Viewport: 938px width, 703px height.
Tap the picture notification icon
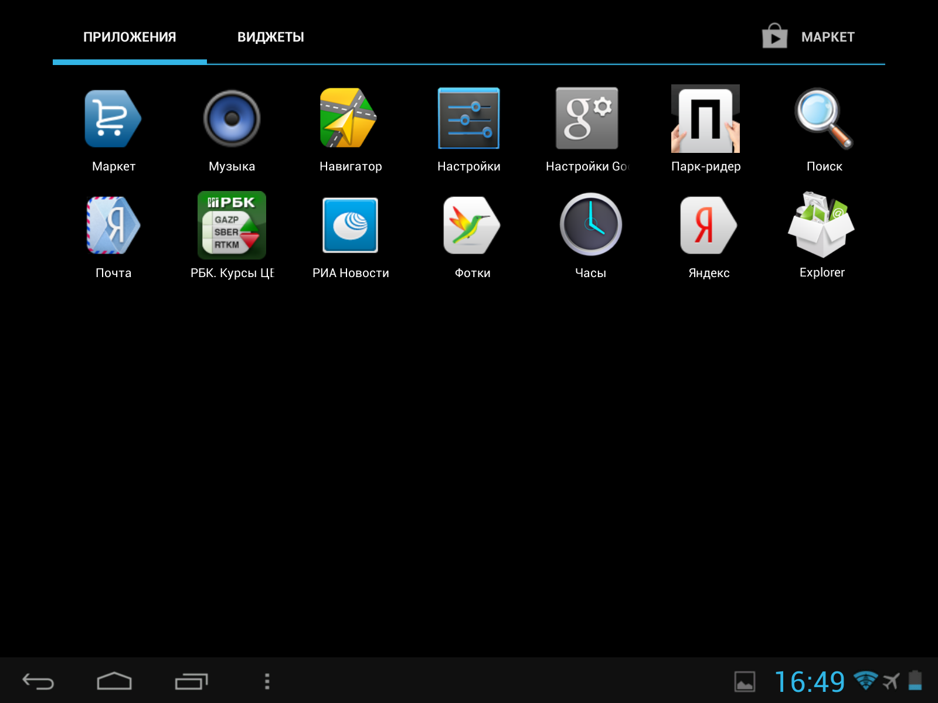(745, 682)
